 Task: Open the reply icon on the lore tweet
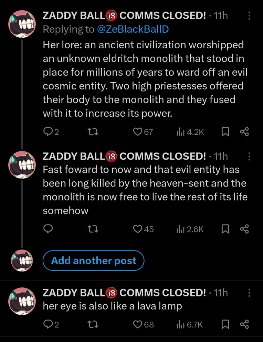click(48, 132)
